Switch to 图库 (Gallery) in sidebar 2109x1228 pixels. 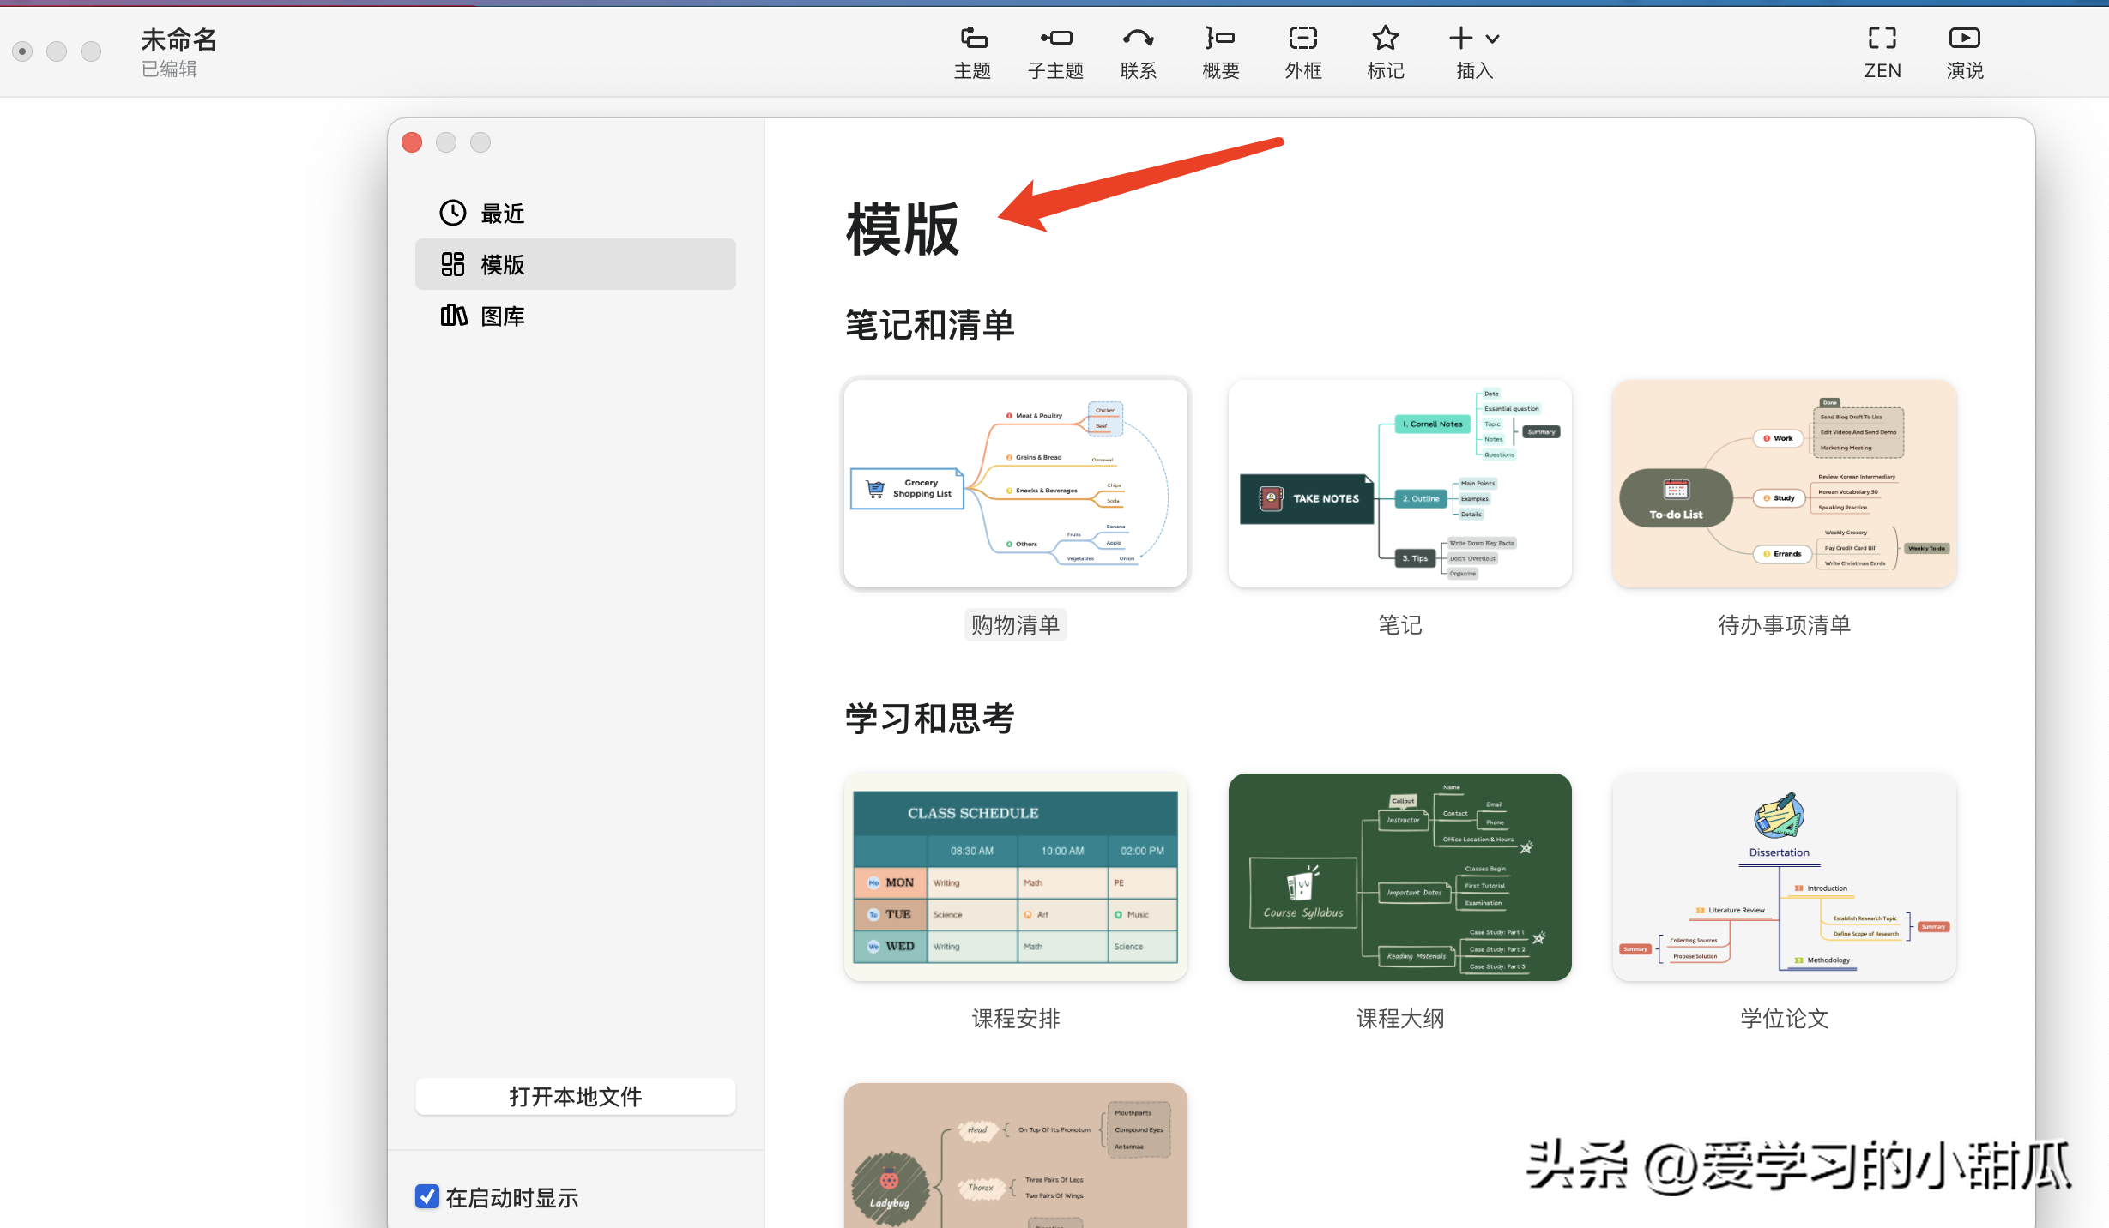tap(576, 316)
